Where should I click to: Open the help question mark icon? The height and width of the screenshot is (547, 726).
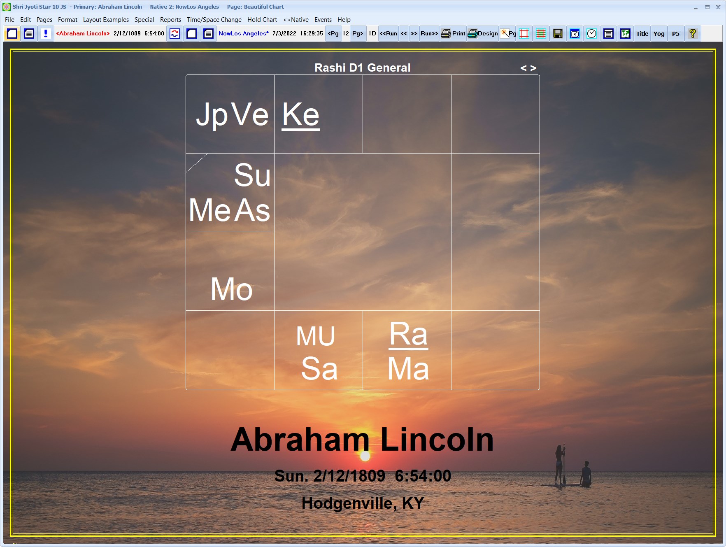(693, 34)
